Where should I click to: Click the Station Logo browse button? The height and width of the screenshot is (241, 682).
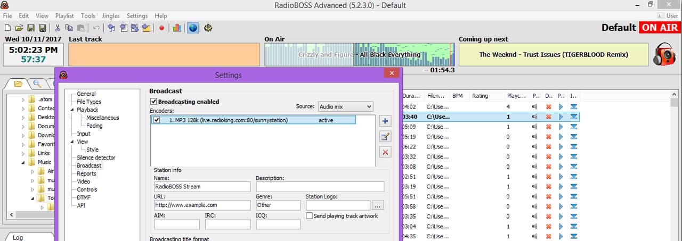point(378,205)
